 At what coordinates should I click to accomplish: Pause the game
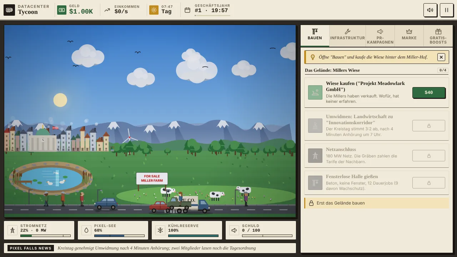447,10
